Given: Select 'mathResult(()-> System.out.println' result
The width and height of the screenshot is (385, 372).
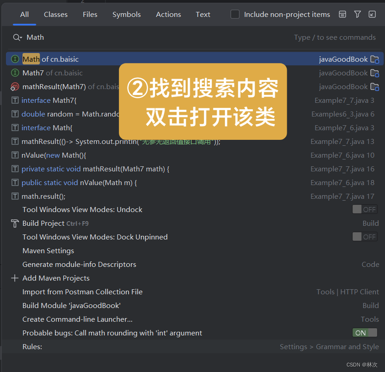Looking at the screenshot, I should point(195,142).
